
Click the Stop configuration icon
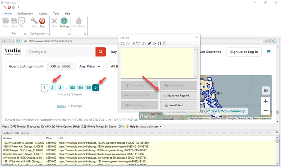(x=42, y=23)
